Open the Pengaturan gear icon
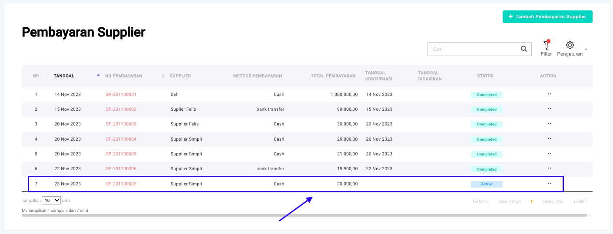The height and width of the screenshot is (234, 613). [x=570, y=45]
